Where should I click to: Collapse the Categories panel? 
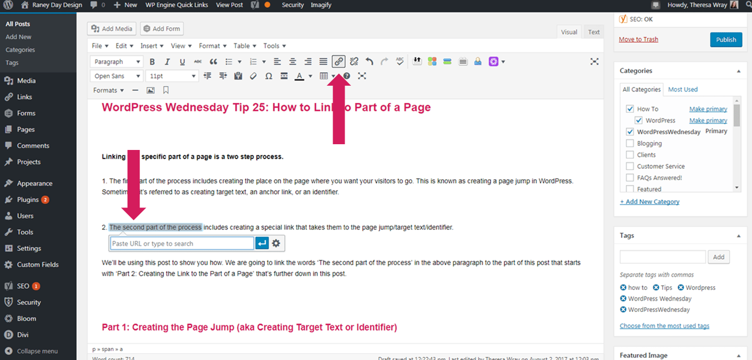(738, 71)
